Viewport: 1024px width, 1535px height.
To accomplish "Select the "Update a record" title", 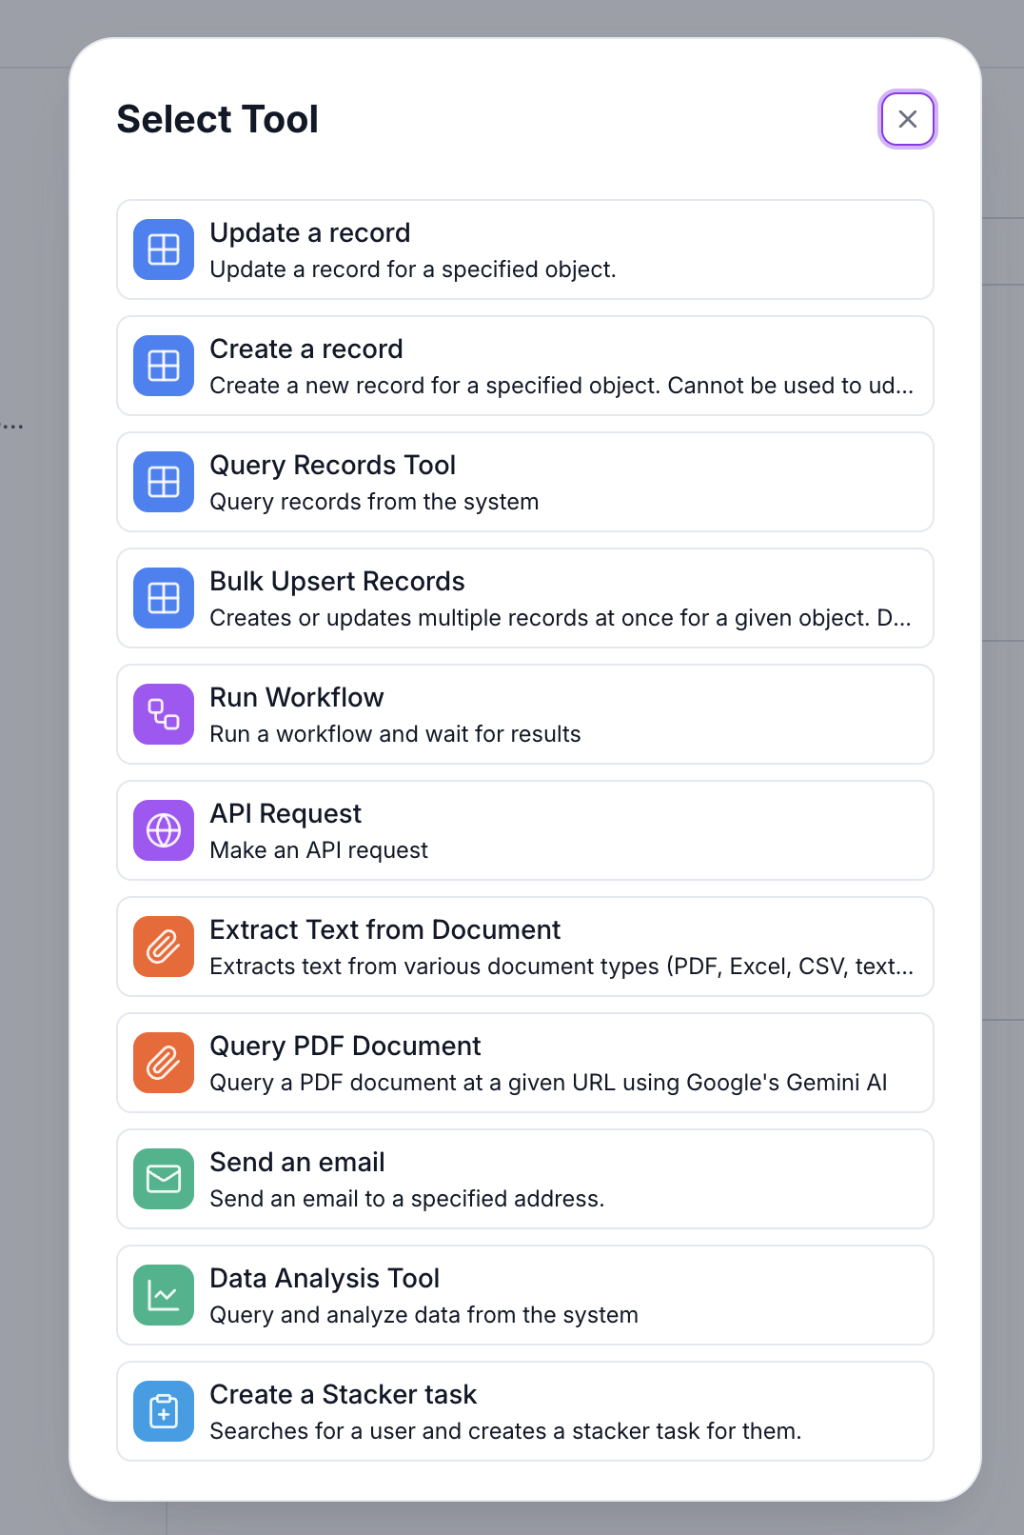I will click(310, 233).
